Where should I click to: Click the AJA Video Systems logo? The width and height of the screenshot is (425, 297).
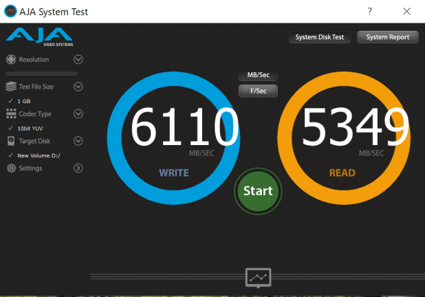(39, 37)
